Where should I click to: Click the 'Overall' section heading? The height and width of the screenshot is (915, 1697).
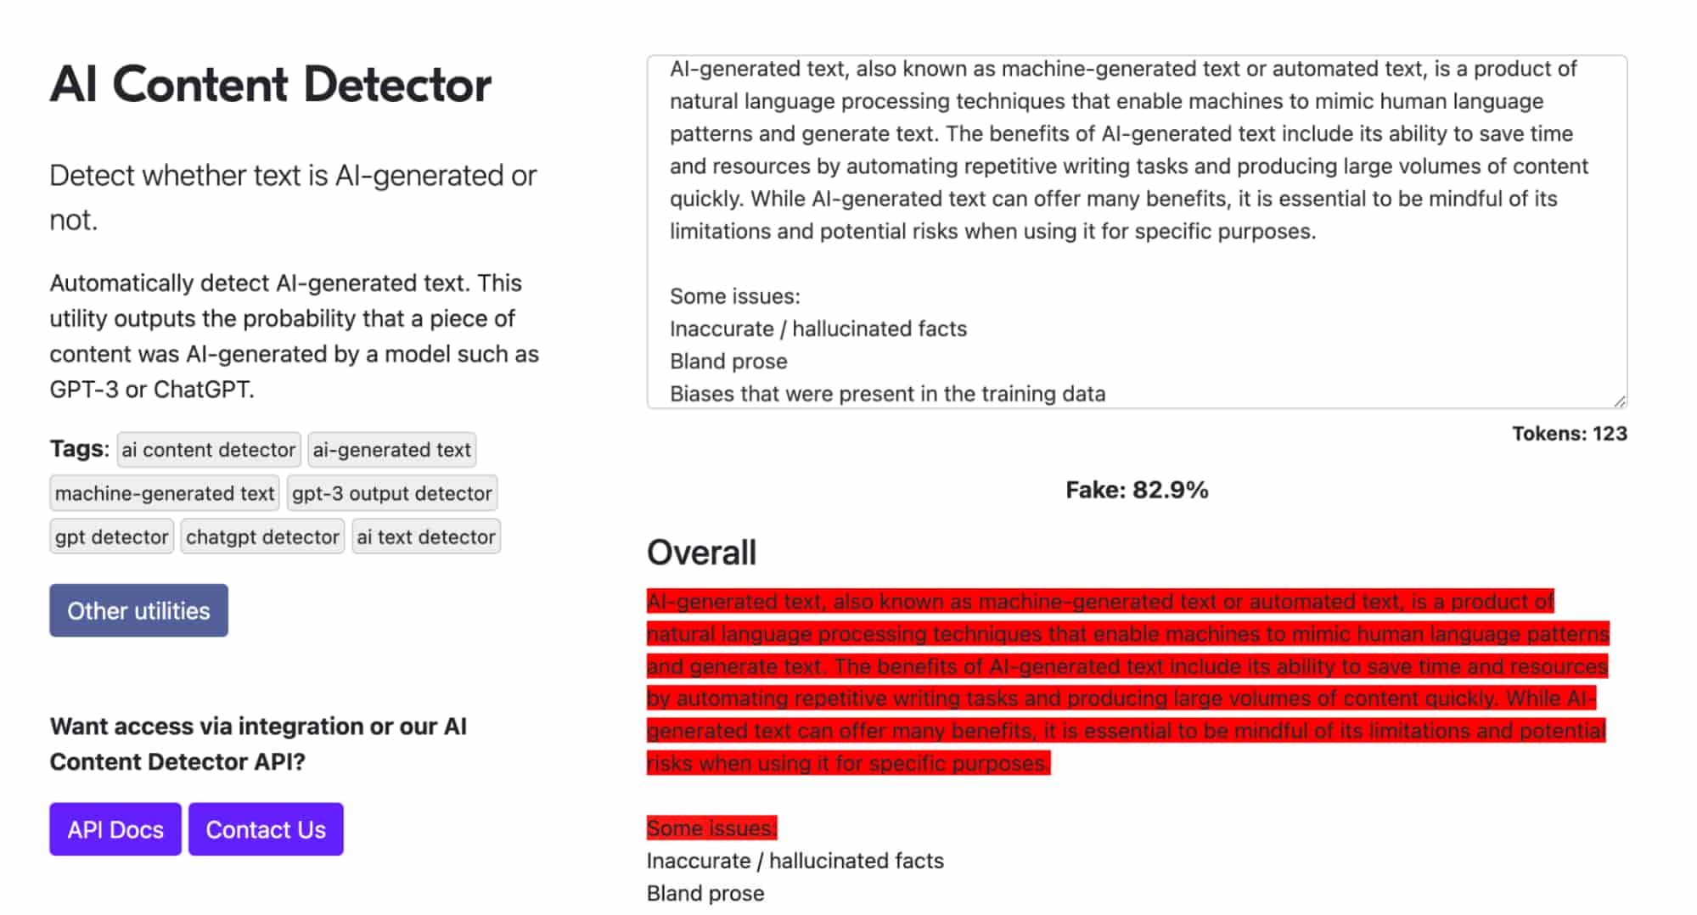[x=701, y=553]
